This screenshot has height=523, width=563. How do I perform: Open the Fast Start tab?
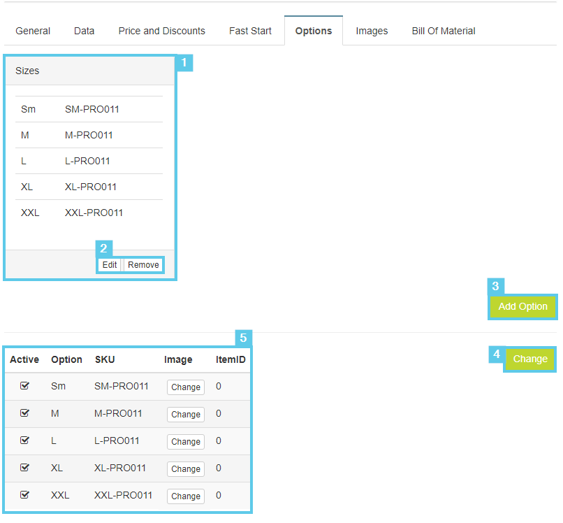pos(250,31)
